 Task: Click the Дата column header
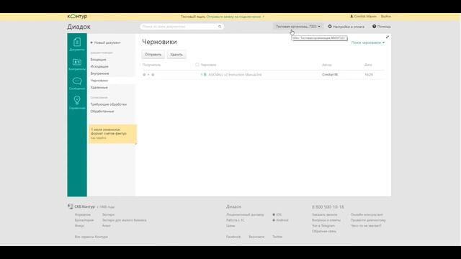(368, 65)
